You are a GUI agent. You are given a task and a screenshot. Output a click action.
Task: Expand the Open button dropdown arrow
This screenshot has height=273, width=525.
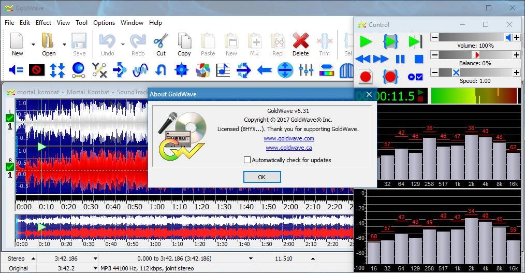coord(64,44)
